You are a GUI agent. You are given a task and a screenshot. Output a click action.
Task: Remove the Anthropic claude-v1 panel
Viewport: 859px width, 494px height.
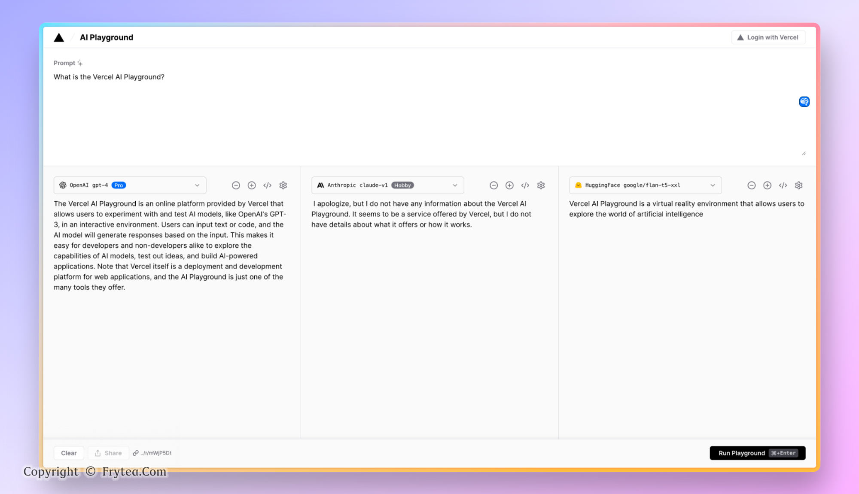tap(493, 185)
